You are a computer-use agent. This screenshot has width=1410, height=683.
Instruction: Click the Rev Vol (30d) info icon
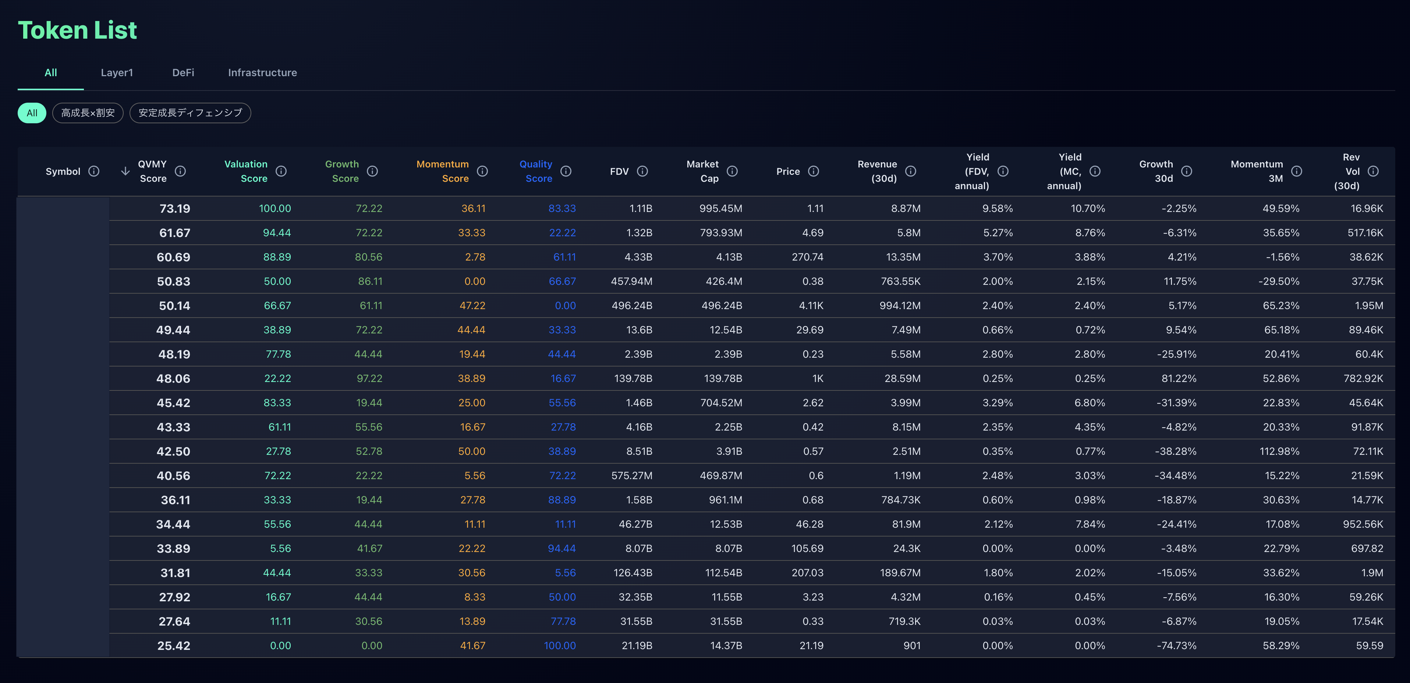(1373, 171)
